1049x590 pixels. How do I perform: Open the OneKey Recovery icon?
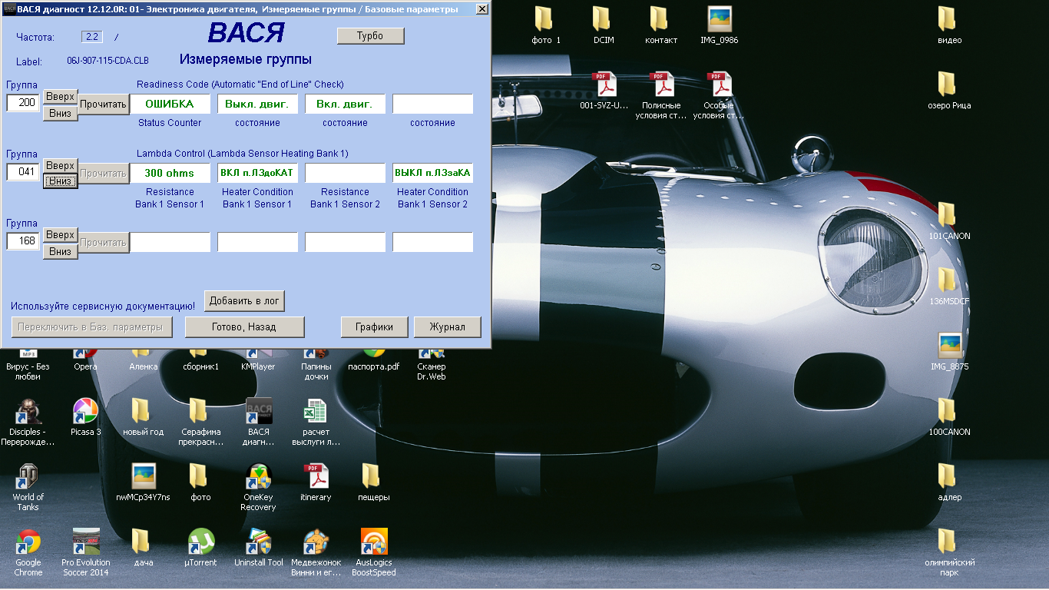point(258,477)
